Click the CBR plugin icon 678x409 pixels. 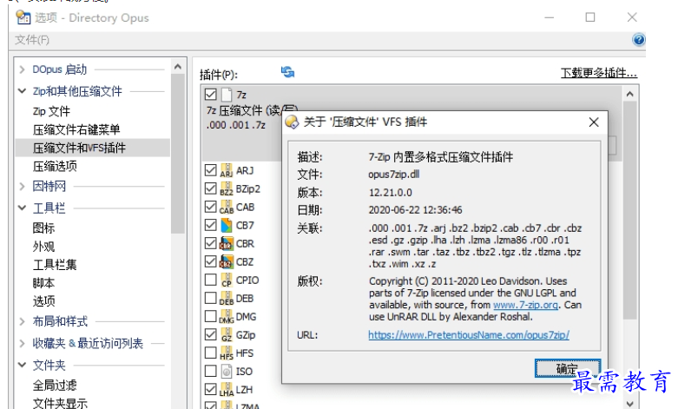tap(226, 243)
